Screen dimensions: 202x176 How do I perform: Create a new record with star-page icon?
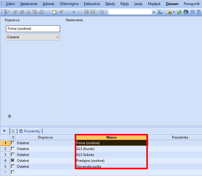click(54, 12)
